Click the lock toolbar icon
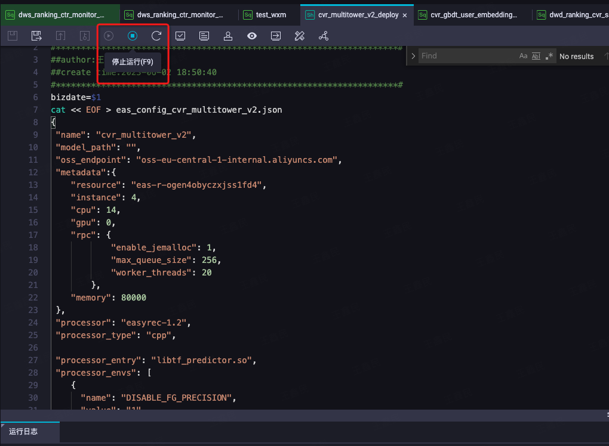The image size is (609, 446). (84, 36)
